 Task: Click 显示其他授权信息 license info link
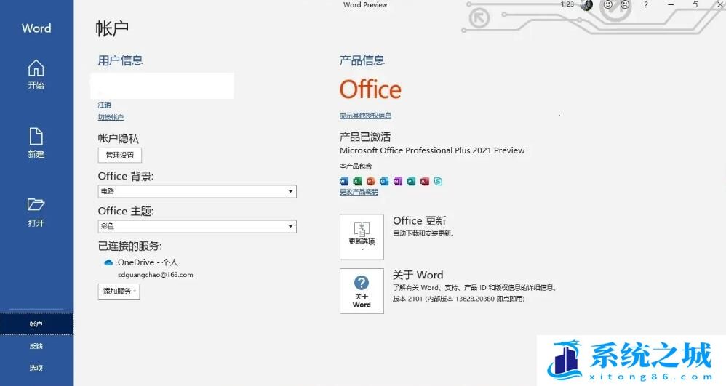pos(365,116)
